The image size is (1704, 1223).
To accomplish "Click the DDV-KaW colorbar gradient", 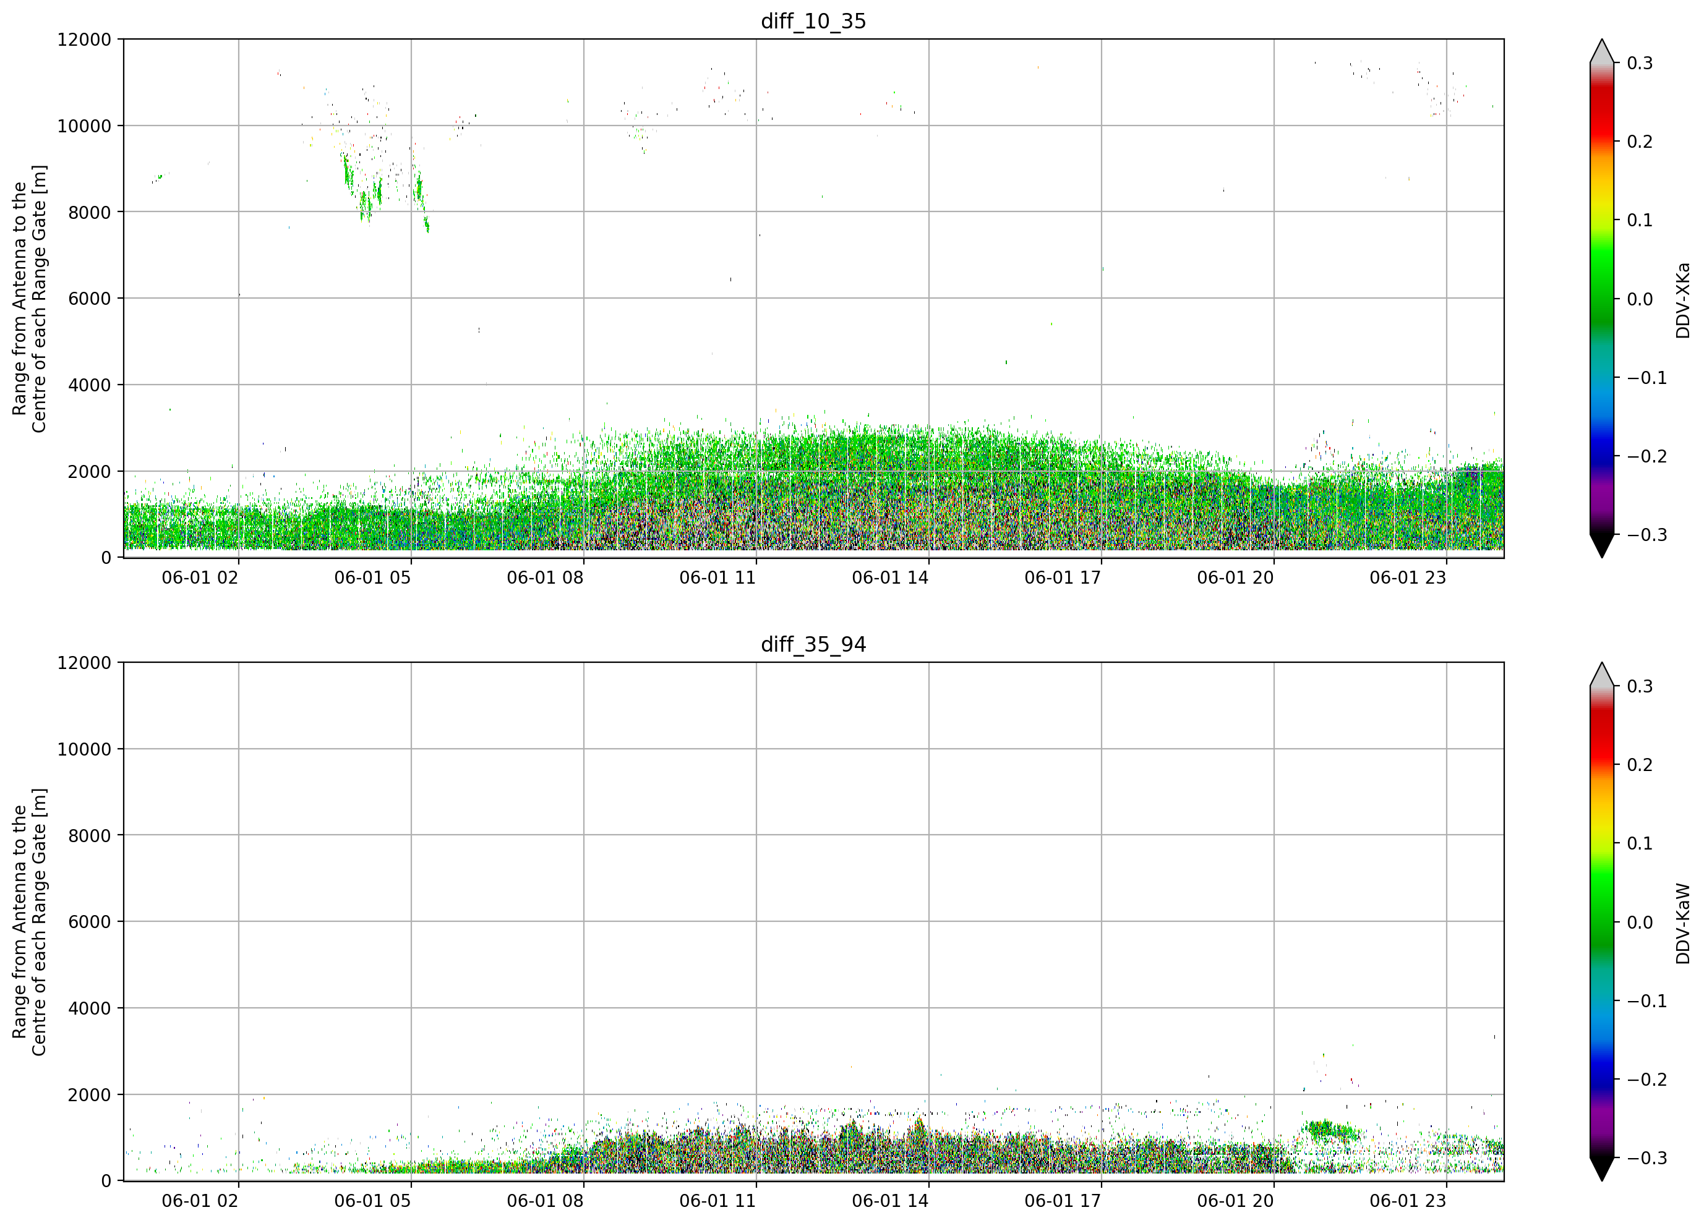I will tap(1602, 922).
